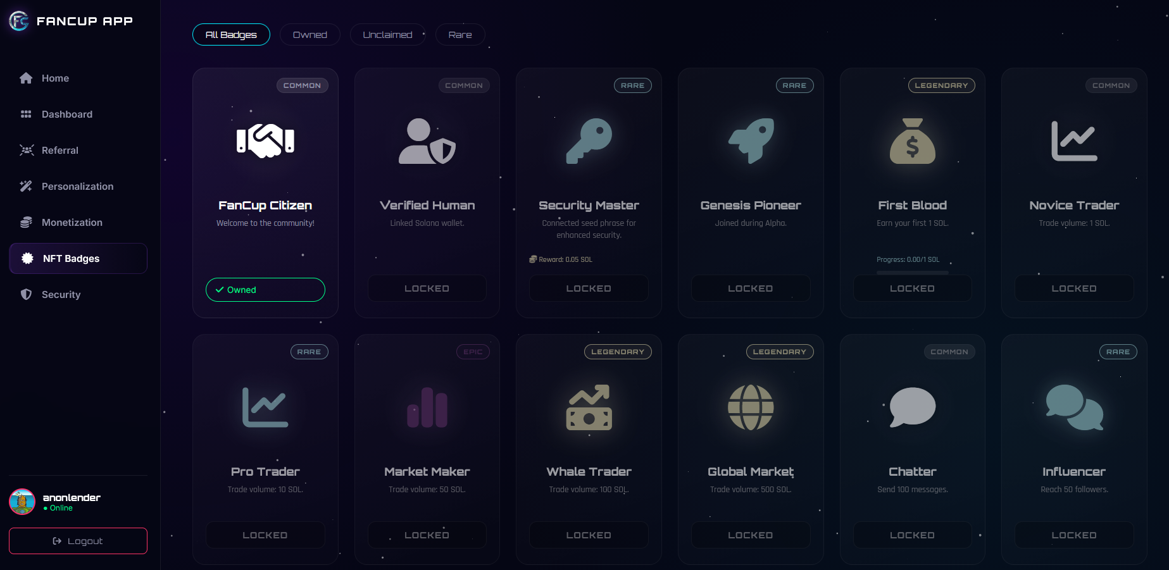Click the FanCup Citizen handshake icon

pyautogui.click(x=265, y=140)
